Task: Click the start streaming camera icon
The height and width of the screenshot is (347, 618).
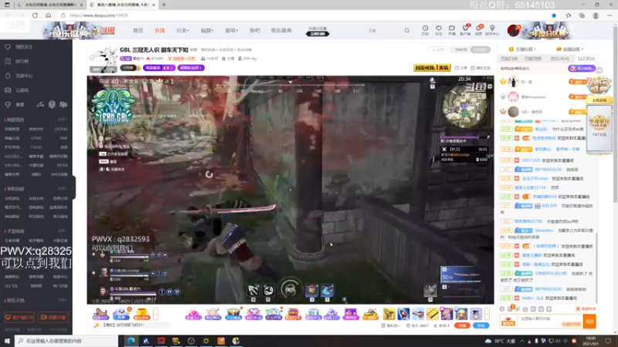Action: 452,30
